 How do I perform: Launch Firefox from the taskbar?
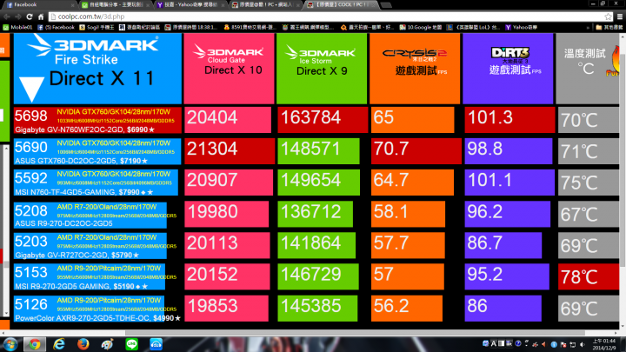coord(83,344)
